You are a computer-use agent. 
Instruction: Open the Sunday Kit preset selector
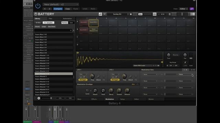[118, 14]
